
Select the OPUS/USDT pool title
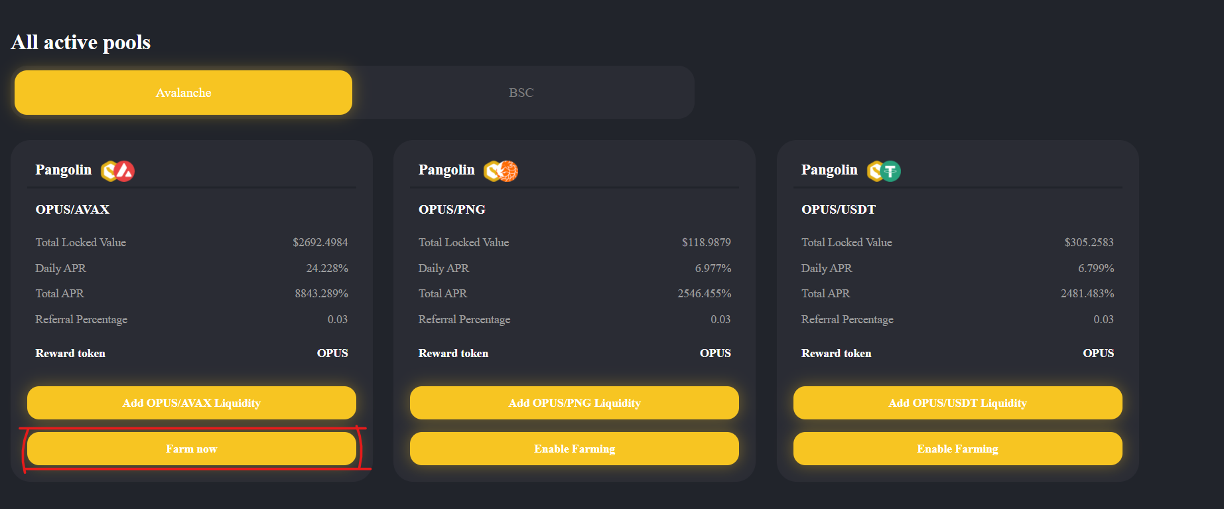839,210
